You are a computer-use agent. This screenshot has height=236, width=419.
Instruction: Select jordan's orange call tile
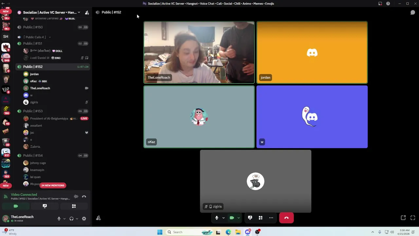point(312,52)
